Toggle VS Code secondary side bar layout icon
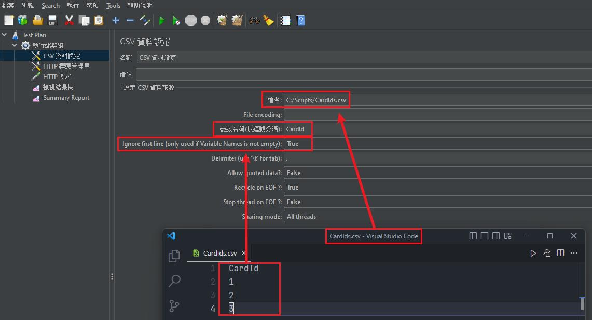 tap(496, 236)
